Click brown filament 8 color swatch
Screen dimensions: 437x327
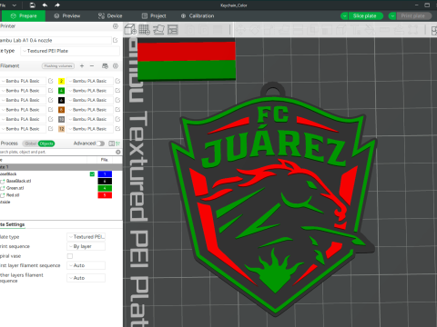(x=61, y=110)
